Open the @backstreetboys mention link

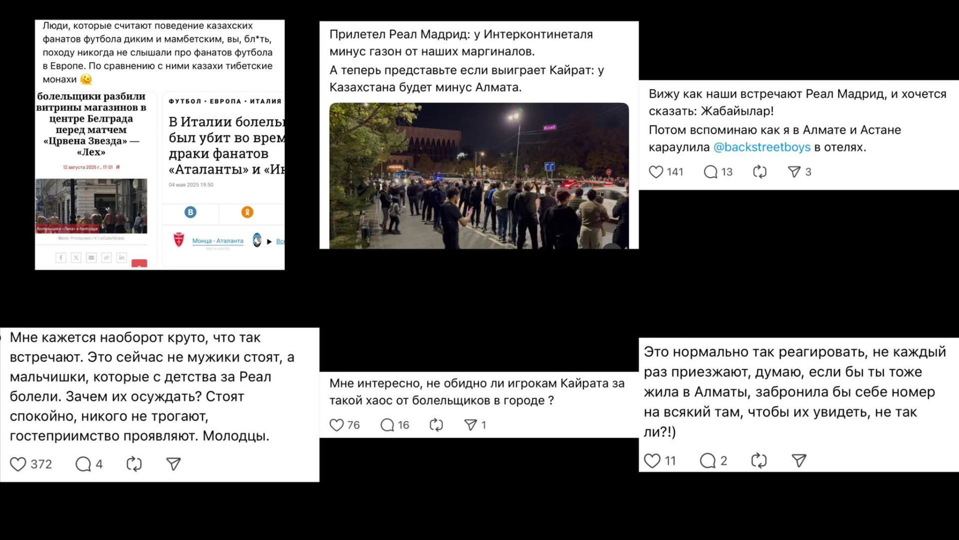[762, 147]
